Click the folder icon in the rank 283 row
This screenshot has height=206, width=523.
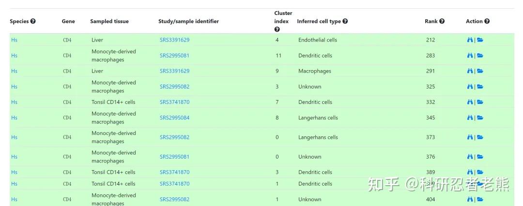click(480, 56)
